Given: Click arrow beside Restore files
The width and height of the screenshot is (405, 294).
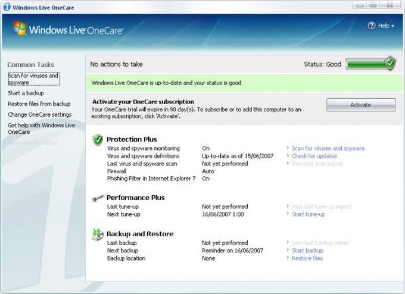Looking at the screenshot, I should 288,258.
